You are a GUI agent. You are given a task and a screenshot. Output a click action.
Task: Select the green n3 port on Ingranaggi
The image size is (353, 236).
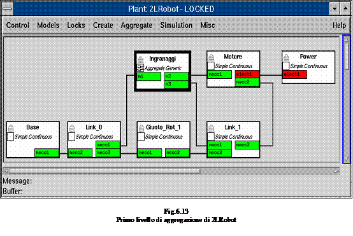(x=176, y=84)
